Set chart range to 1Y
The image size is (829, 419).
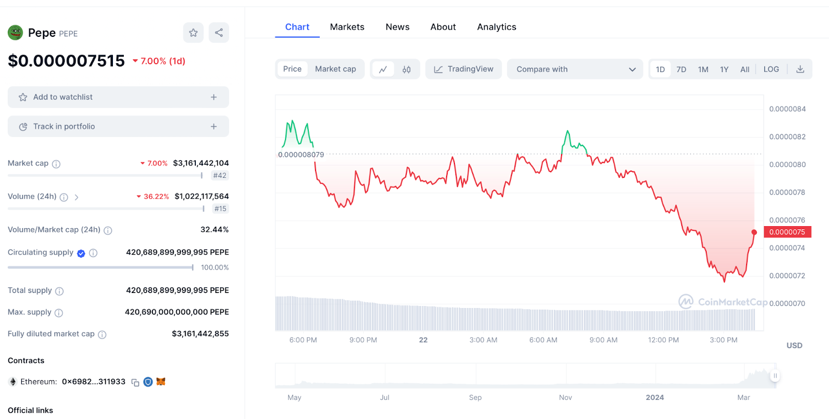724,69
